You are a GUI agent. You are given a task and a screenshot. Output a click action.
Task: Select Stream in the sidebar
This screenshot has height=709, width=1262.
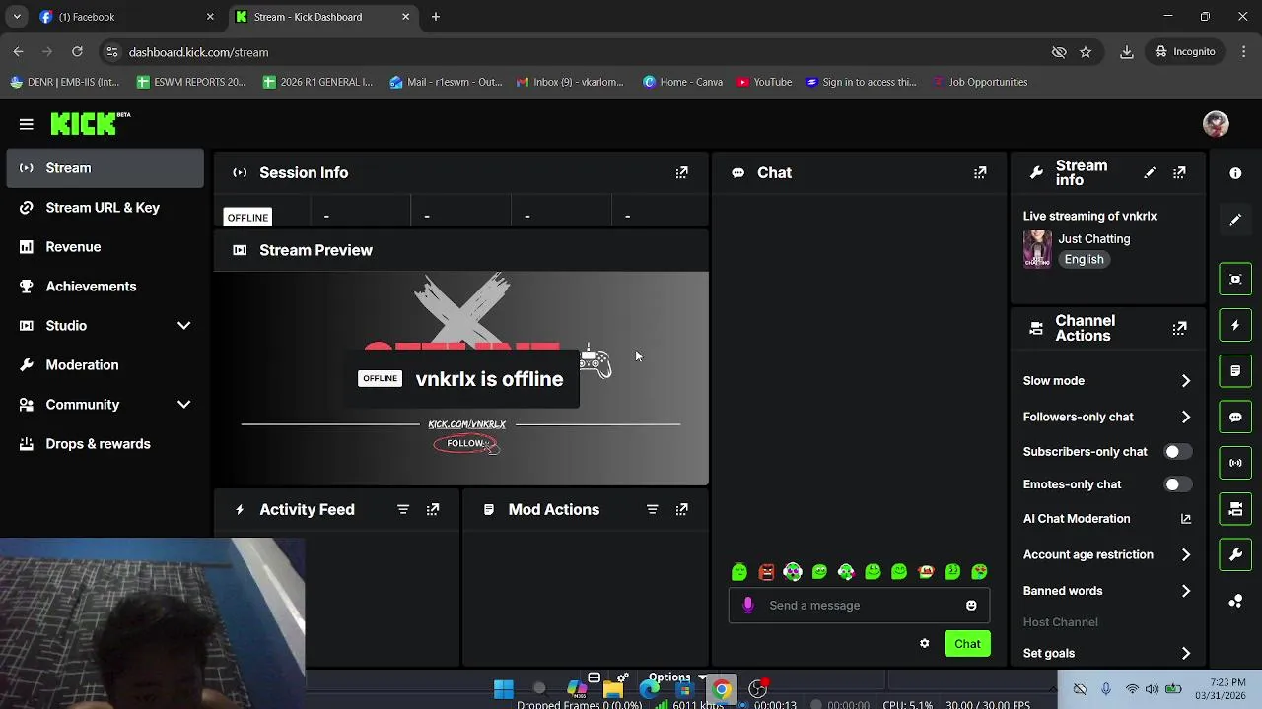105,168
